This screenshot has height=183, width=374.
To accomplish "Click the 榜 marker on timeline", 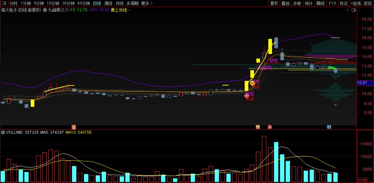I will tap(258, 127).
